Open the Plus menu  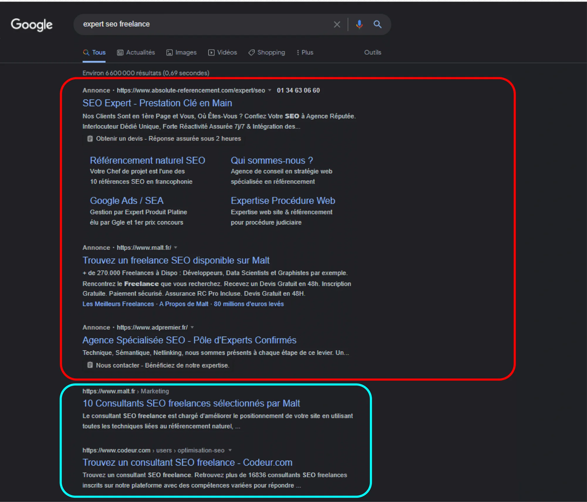(305, 53)
